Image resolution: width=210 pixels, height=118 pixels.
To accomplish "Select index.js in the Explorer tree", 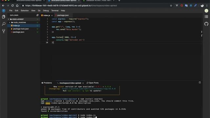I will point(24,26).
